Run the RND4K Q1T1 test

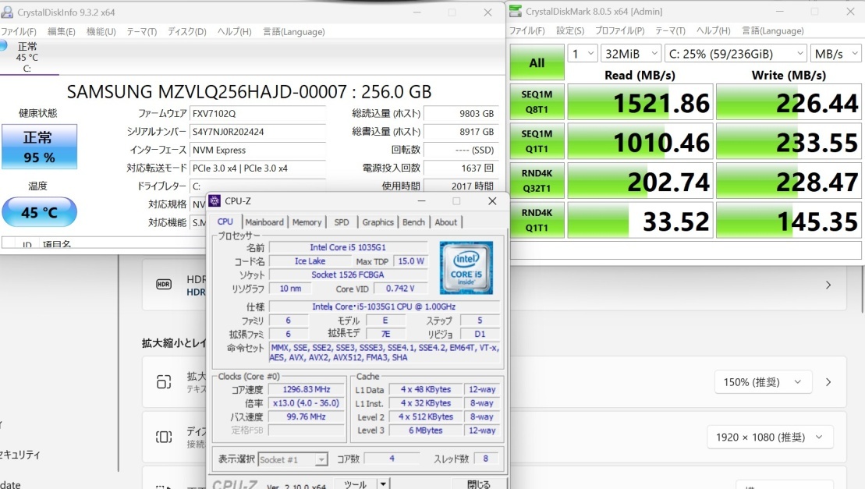[537, 220]
